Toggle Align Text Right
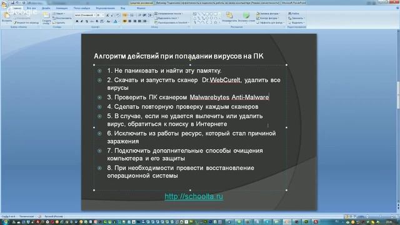The image size is (400, 225). click(x=135, y=21)
